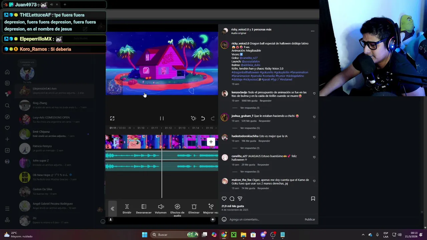427x240 pixels.
Task: Undo the last edit
Action: [203, 118]
